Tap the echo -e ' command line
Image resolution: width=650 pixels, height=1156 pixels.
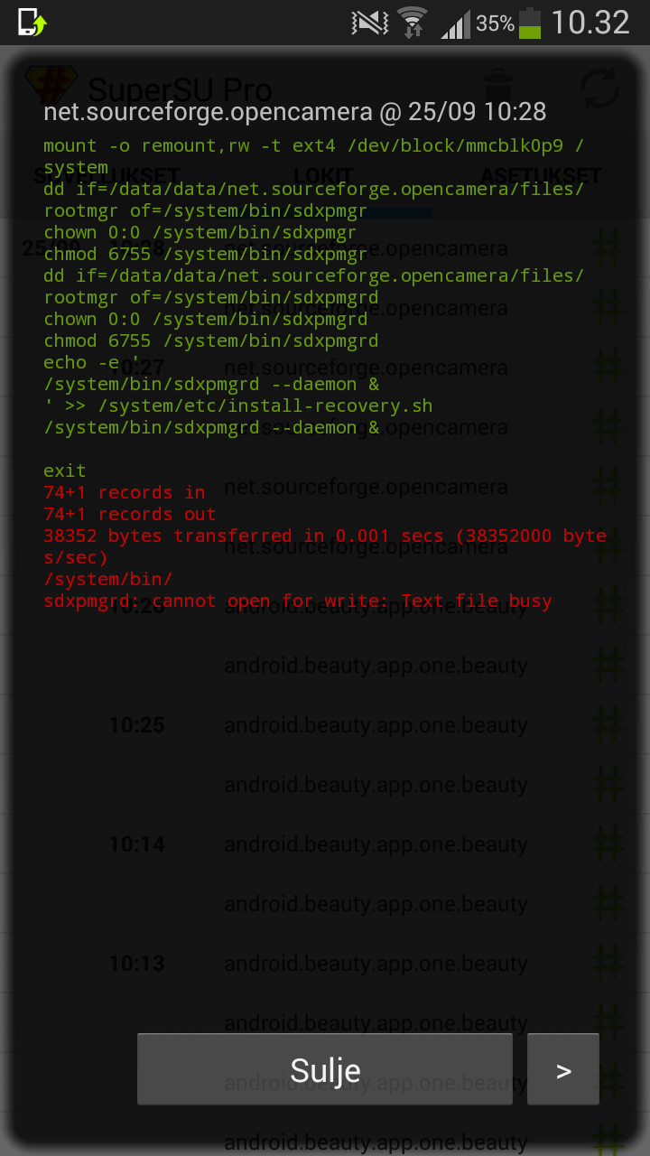[92, 362]
